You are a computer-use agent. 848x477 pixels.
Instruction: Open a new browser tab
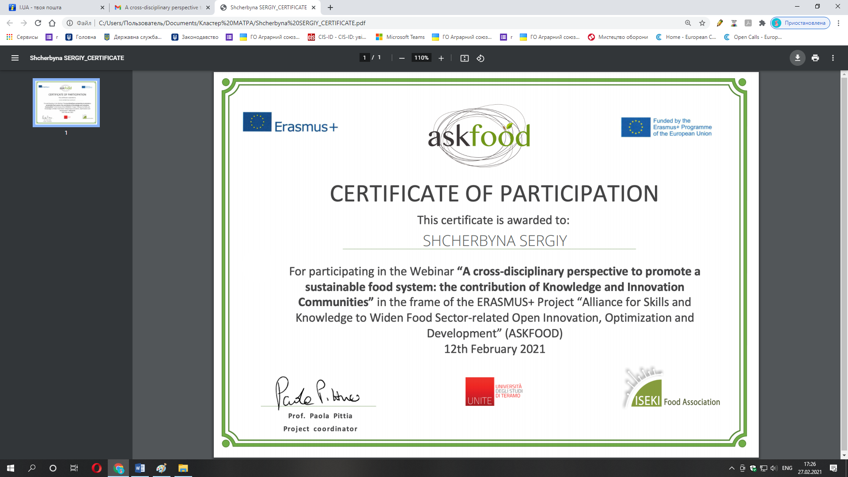pos(330,8)
